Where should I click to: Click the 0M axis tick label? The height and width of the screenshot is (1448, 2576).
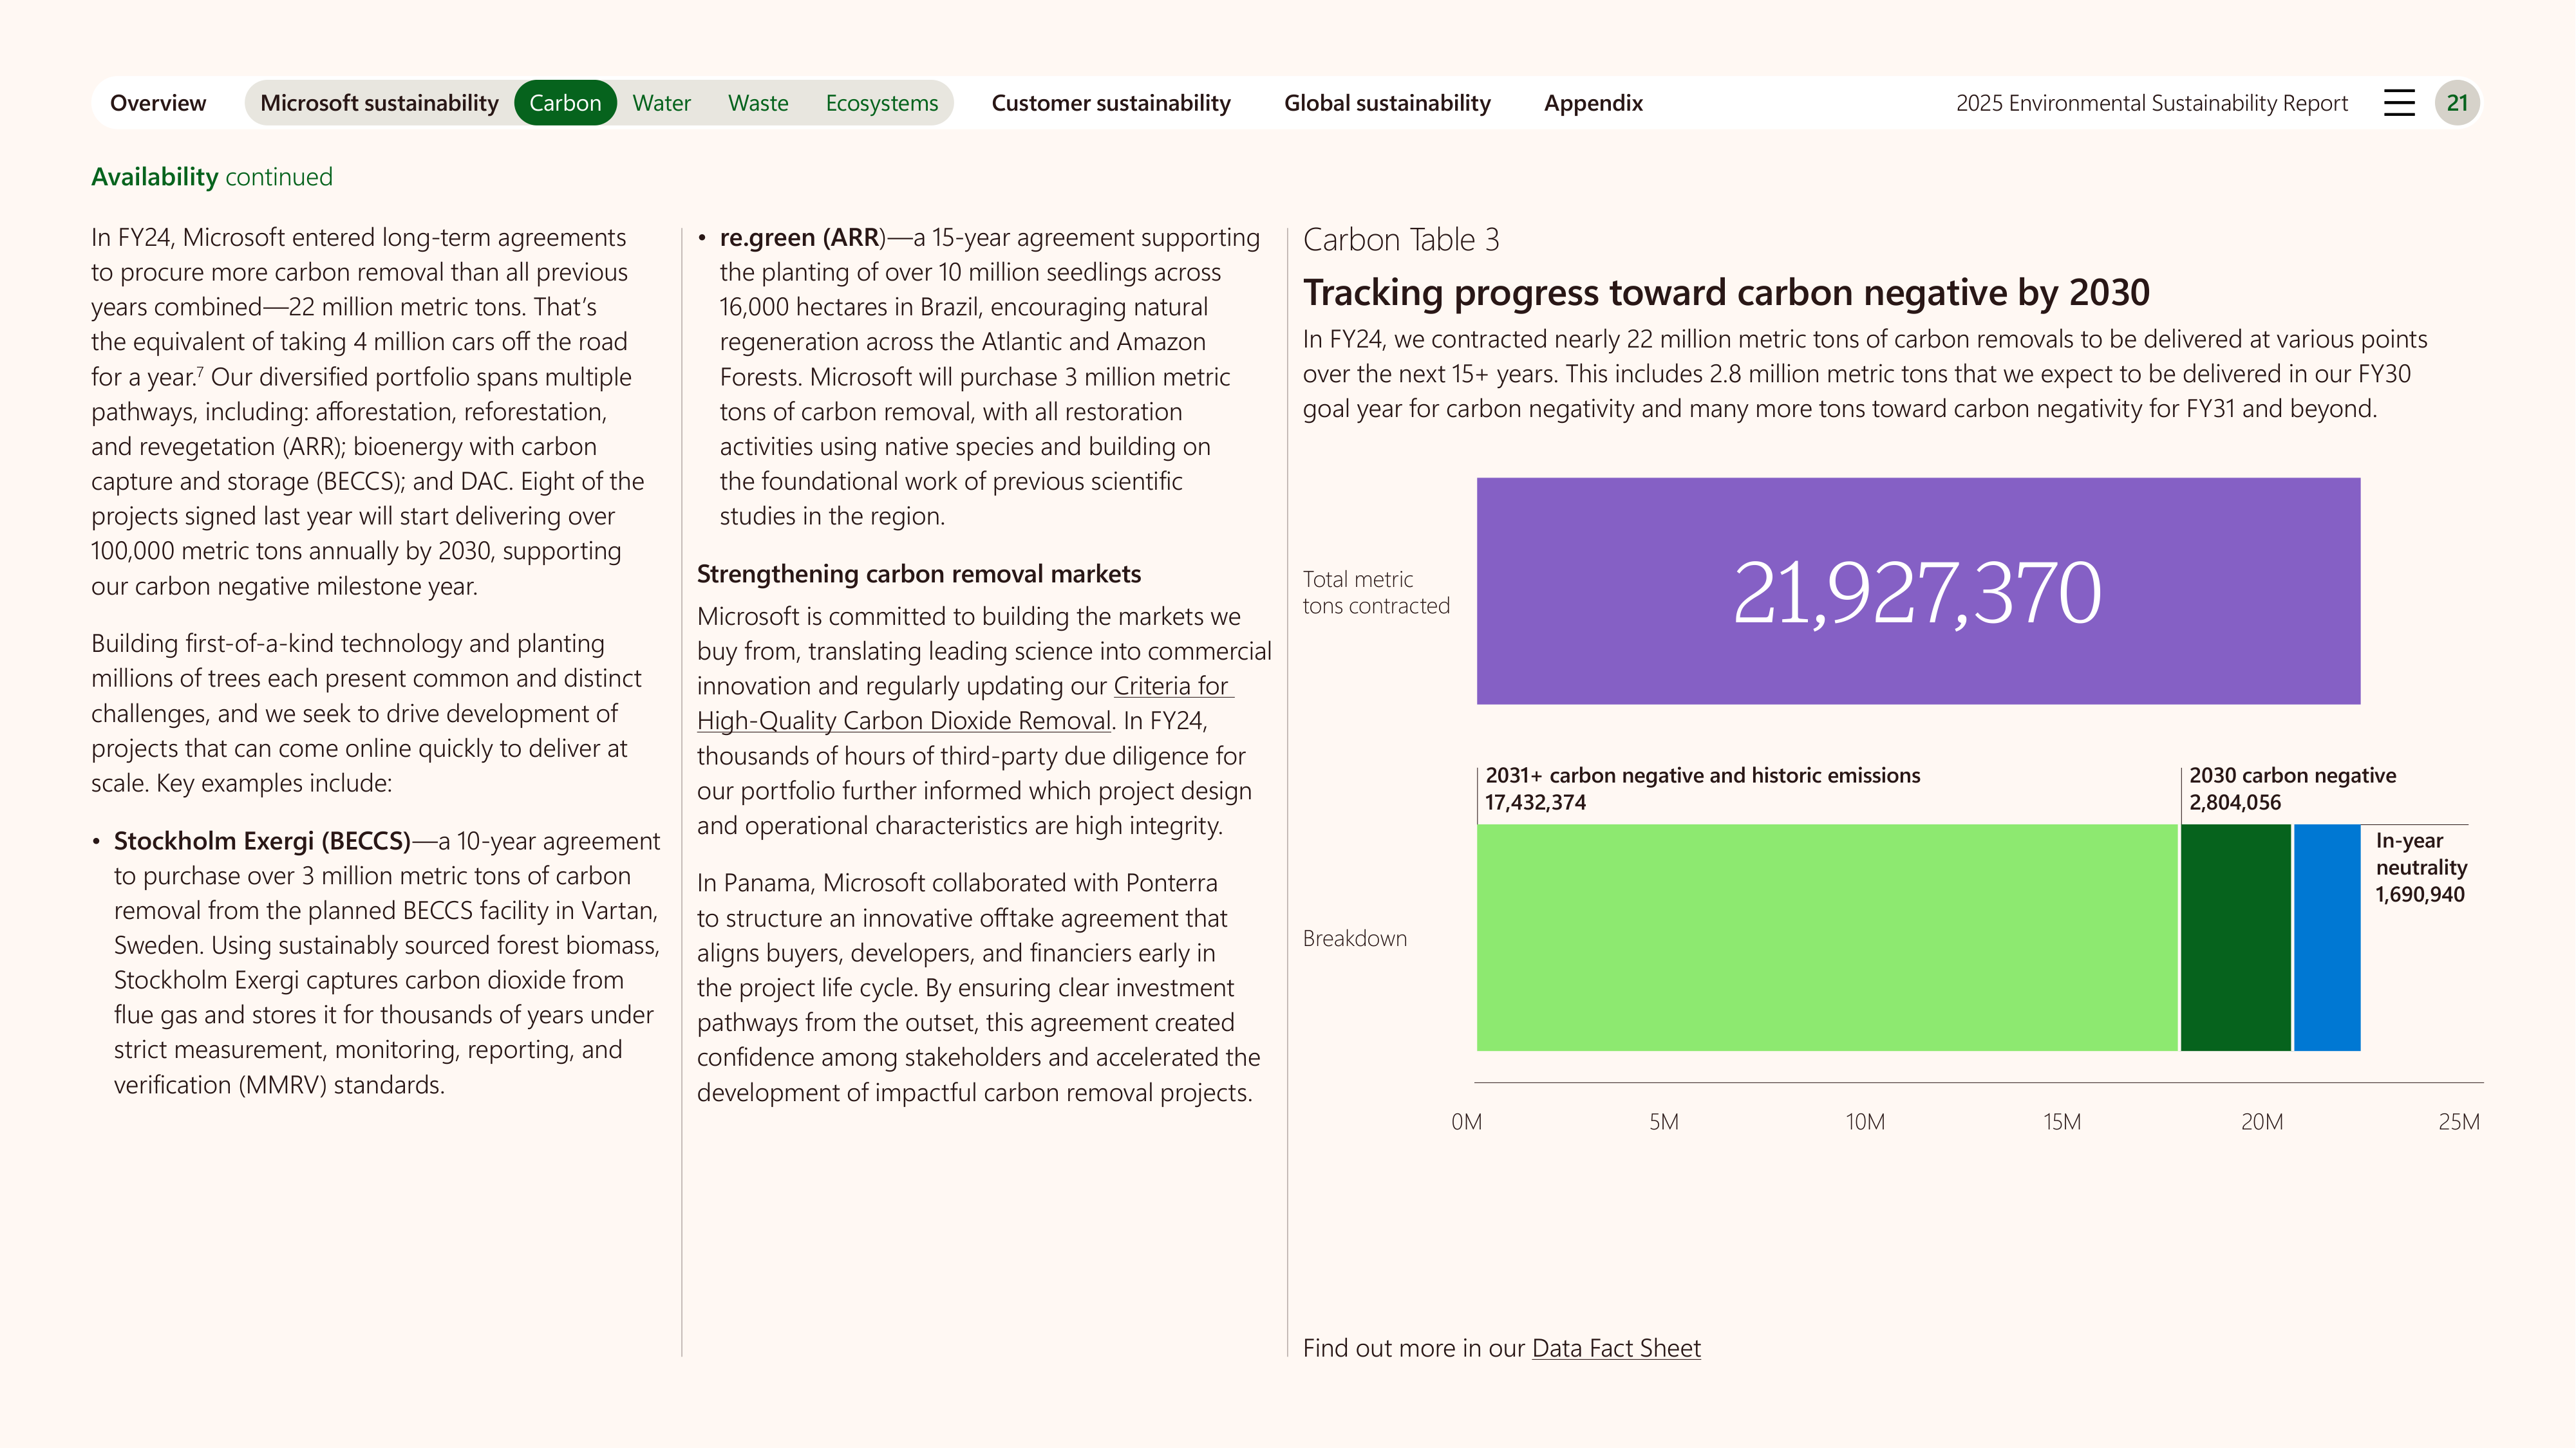[x=1467, y=1122]
